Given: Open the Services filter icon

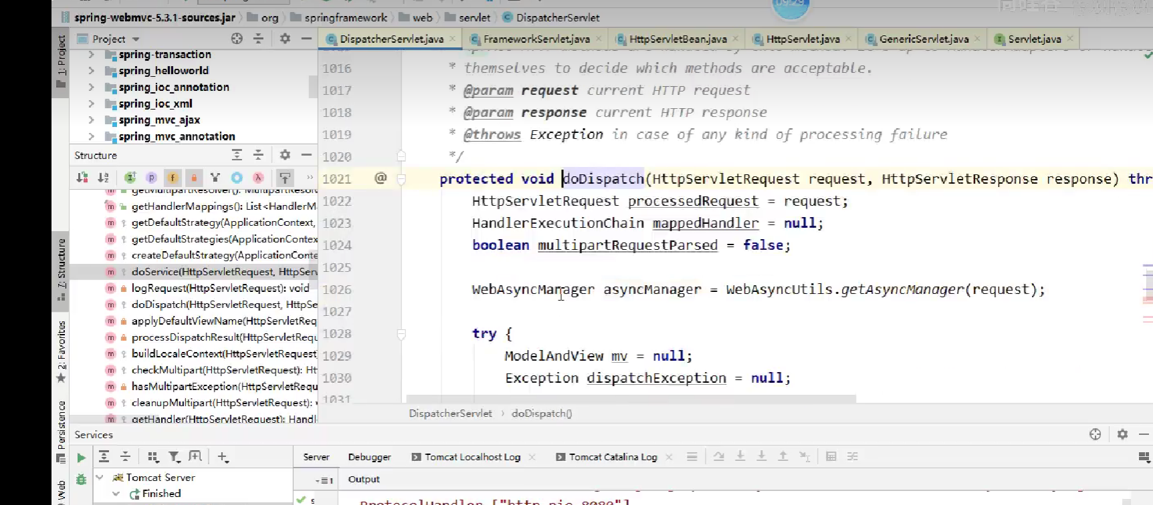Looking at the screenshot, I should [174, 457].
